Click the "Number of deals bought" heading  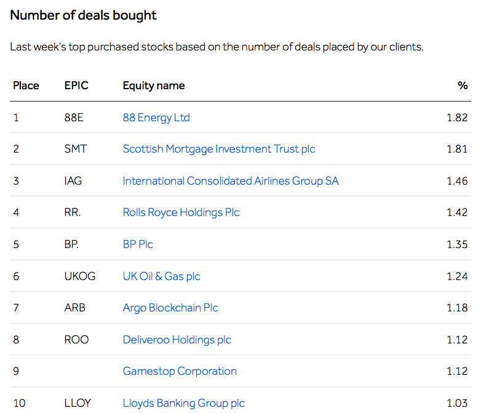click(84, 15)
